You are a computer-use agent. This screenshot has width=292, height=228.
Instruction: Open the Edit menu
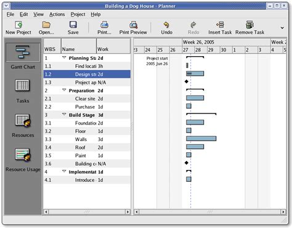(x=23, y=14)
